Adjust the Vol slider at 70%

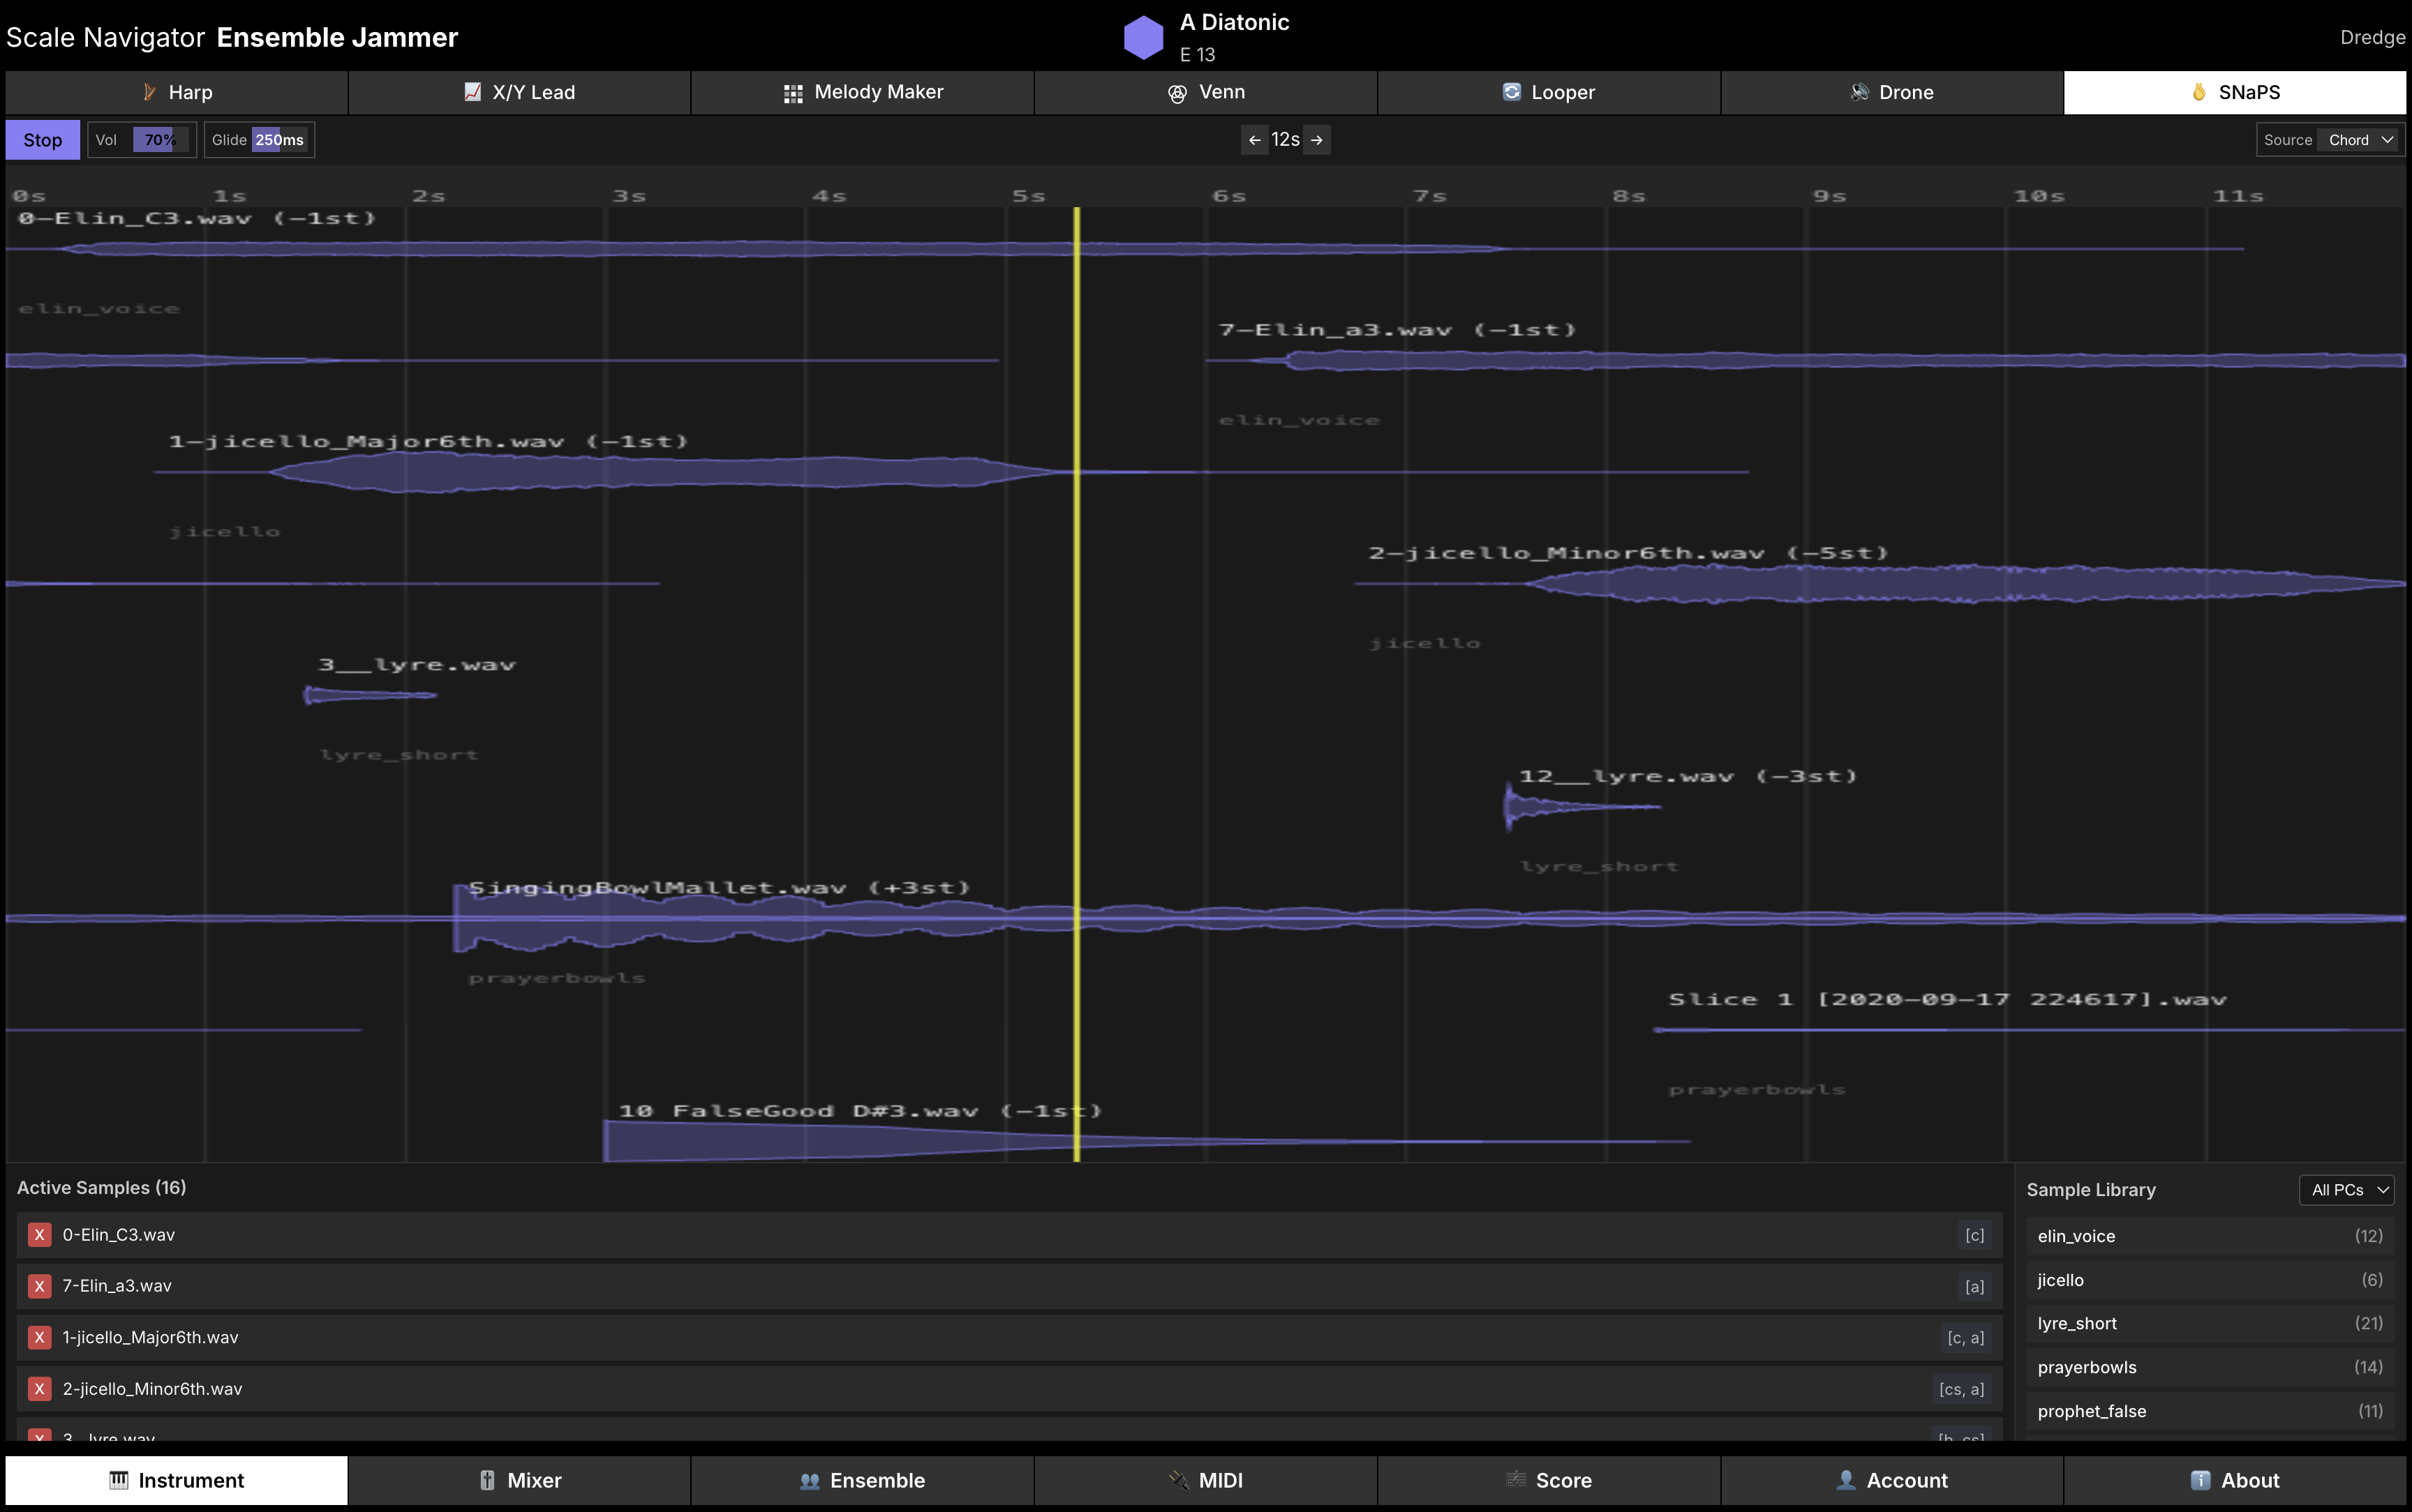[160, 140]
